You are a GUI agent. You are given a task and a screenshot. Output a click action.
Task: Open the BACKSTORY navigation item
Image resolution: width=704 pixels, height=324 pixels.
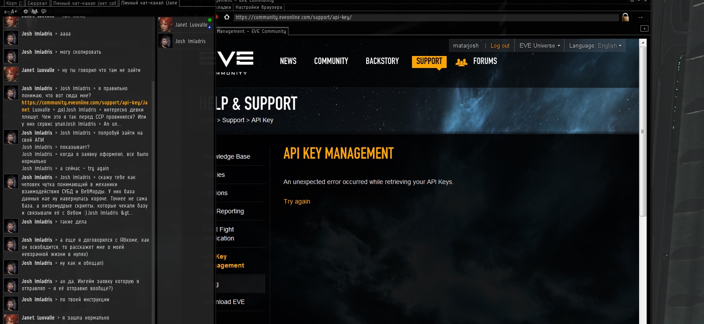pos(382,61)
